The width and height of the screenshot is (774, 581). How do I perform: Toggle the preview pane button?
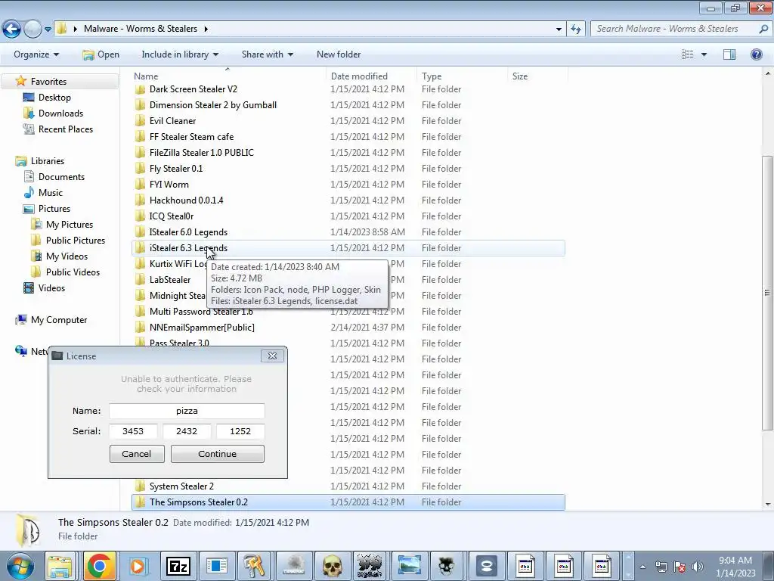729,54
